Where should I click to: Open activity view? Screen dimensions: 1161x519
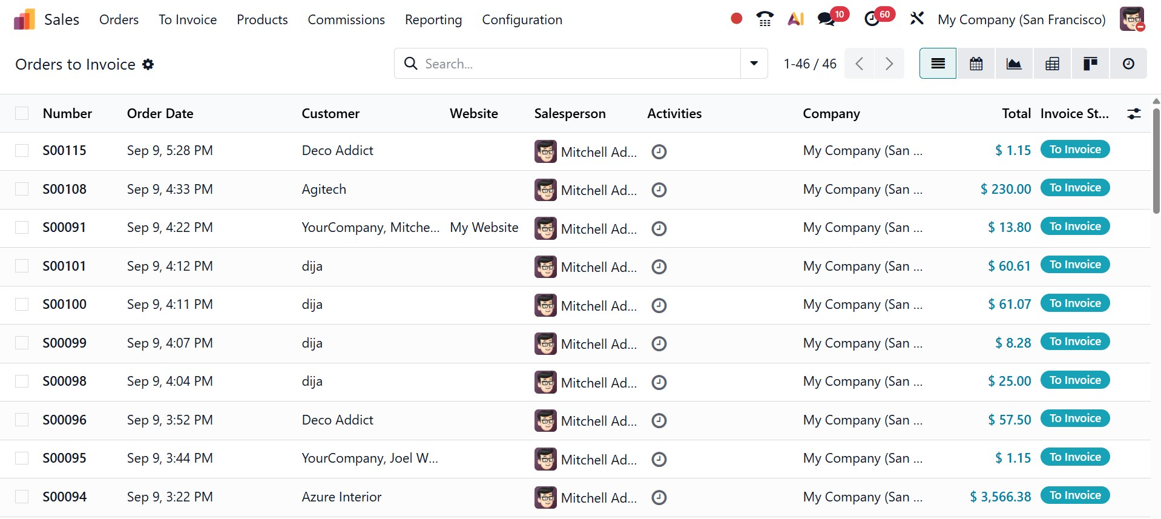(x=1128, y=64)
